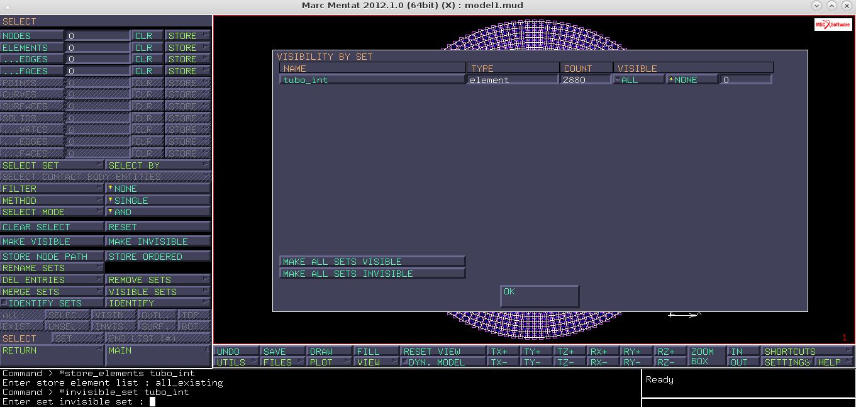Click the tubo_int set name field

point(372,80)
